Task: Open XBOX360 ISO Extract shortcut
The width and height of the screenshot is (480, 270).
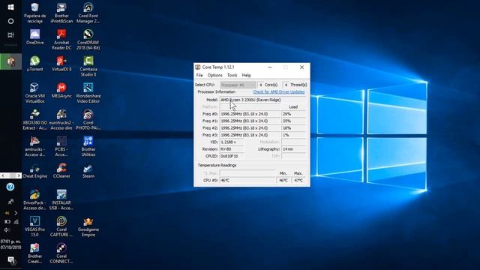Action: coord(35,119)
